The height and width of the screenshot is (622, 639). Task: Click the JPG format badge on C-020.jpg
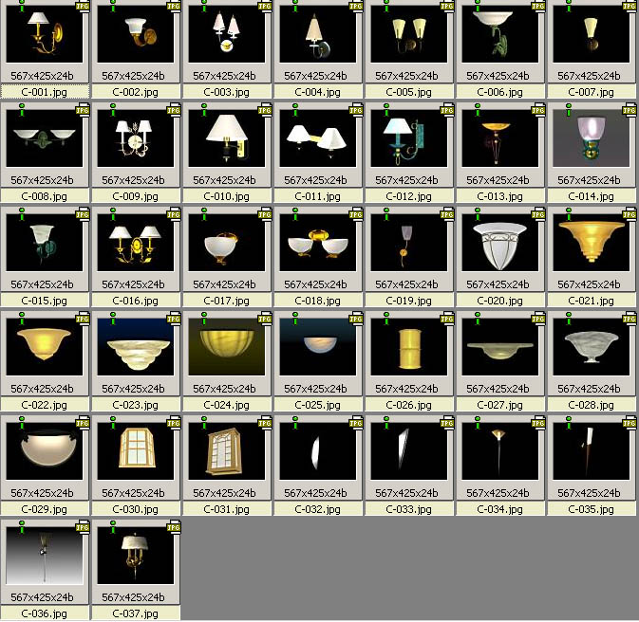pos(538,214)
